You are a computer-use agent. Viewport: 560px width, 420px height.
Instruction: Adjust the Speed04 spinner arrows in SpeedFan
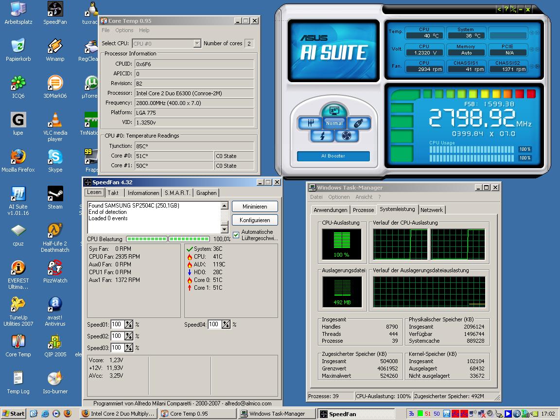pyautogui.click(x=226, y=324)
